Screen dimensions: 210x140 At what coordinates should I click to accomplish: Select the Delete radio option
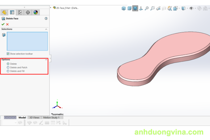click(x=8, y=64)
